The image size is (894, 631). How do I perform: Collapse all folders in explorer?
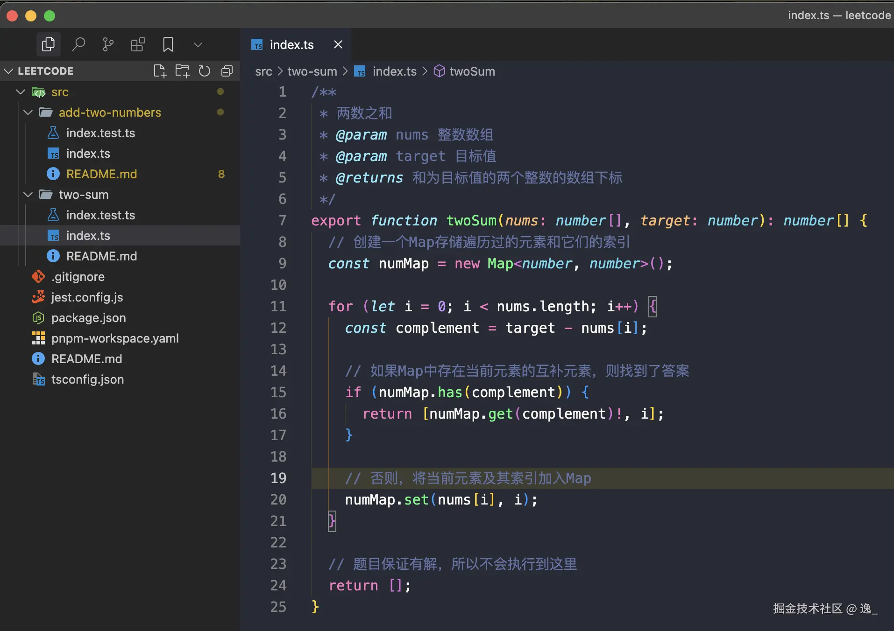tap(227, 71)
